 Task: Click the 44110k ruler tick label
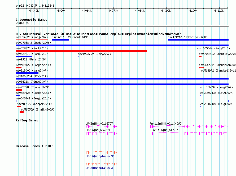(219, 11)
